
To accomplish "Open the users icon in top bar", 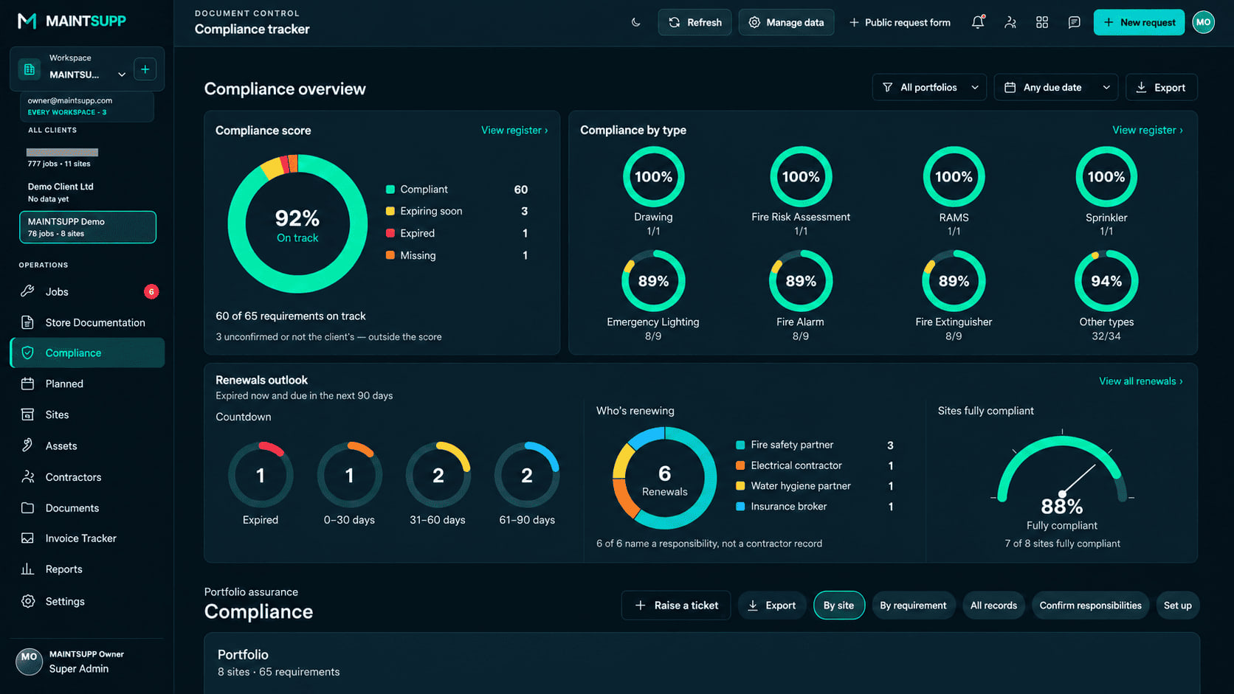I will pyautogui.click(x=1010, y=22).
